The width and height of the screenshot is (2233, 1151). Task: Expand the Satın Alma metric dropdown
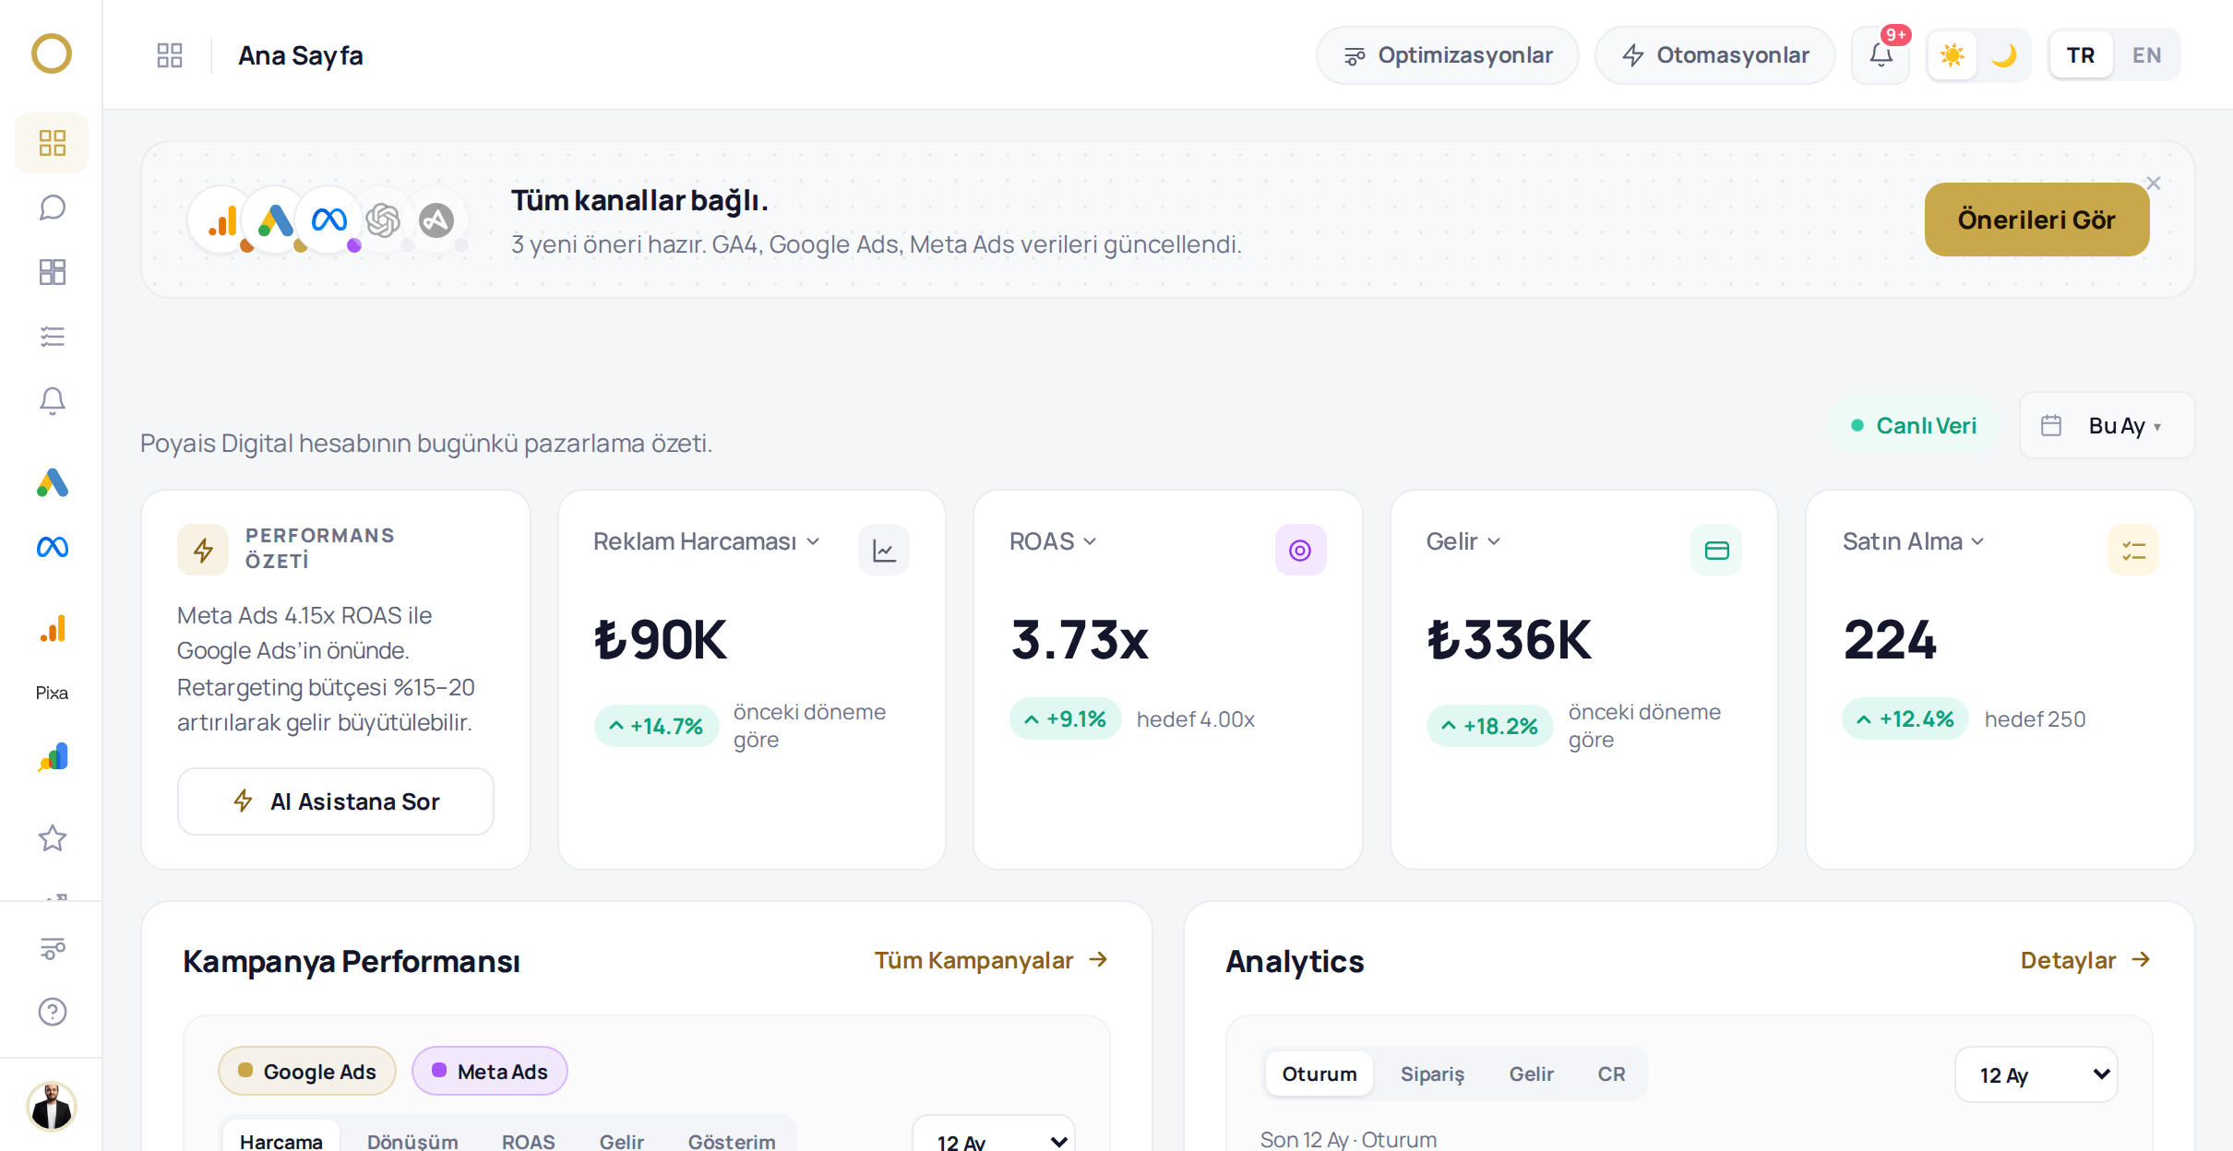(1914, 541)
